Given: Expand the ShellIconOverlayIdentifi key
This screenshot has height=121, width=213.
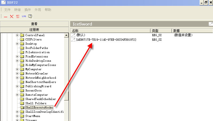Looking at the screenshot, I should point(17,112).
